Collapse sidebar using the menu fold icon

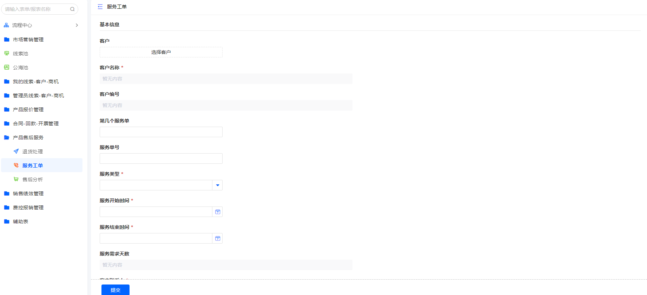[100, 7]
